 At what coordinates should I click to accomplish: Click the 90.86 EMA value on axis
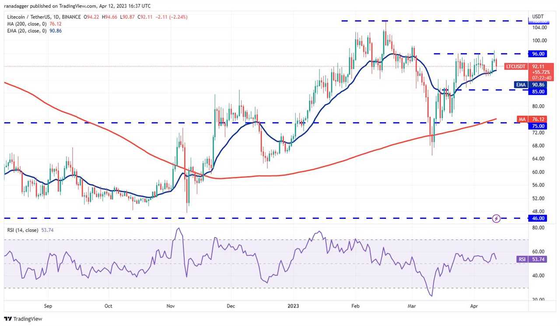[538, 85]
